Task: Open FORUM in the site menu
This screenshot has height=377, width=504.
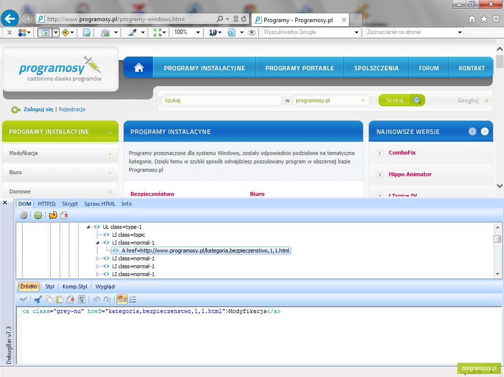Action: (x=429, y=68)
